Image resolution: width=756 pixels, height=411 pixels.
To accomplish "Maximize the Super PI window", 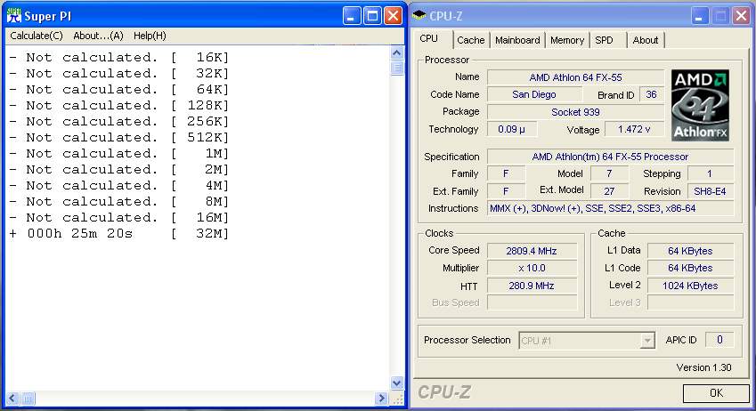I will 373,16.
